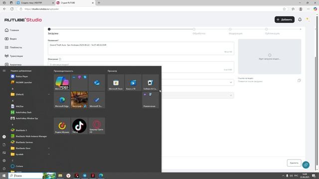This screenshot has width=319, height=179.
Task: Copy the video link with copy icon
Action: click(299, 81)
